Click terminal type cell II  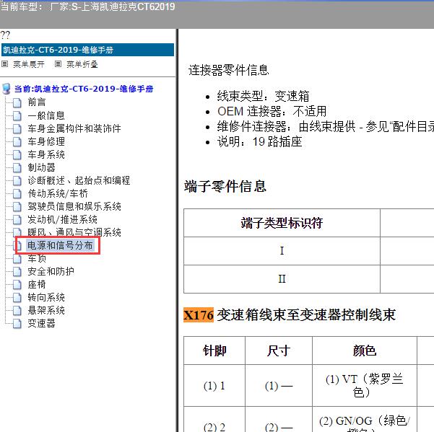282,279
